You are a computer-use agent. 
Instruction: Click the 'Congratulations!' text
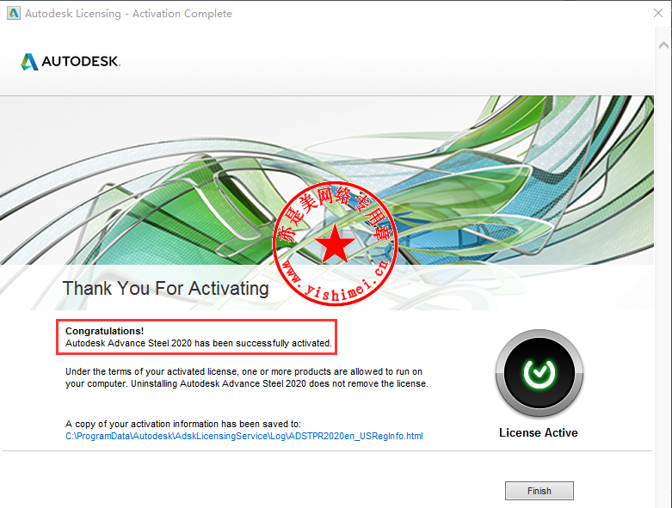coord(105,331)
